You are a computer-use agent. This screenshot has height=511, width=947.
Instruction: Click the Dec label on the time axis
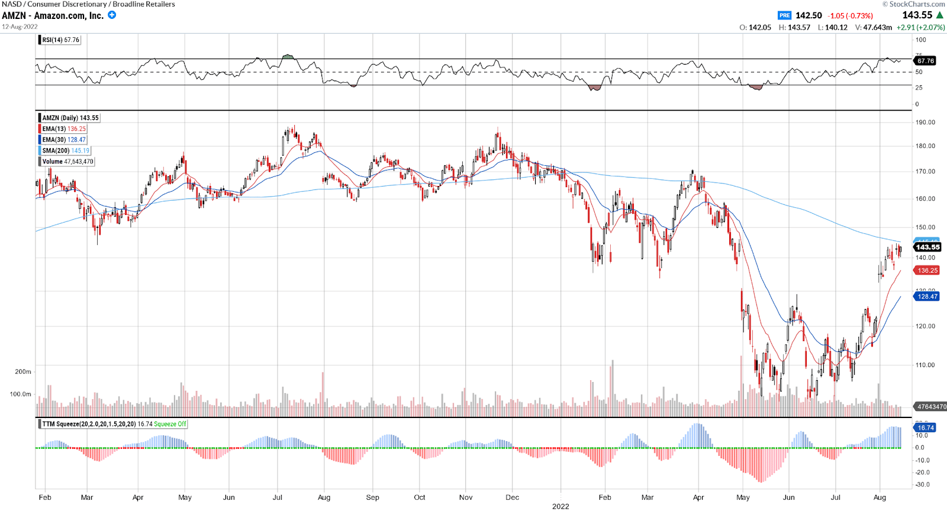(x=513, y=497)
